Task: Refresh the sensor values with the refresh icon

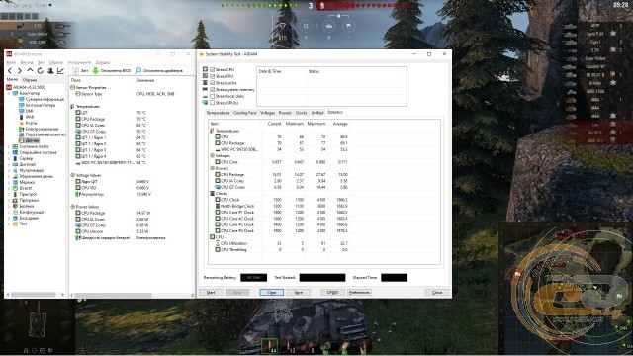Action: click(x=40, y=71)
